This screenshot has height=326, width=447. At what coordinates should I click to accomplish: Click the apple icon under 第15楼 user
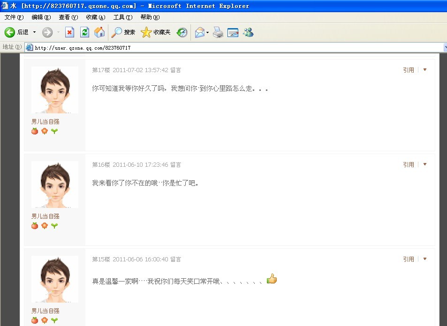[x=35, y=320]
